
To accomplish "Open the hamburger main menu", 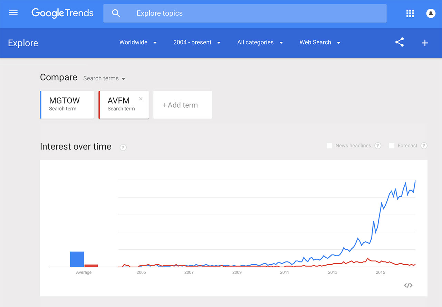I will (13, 13).
